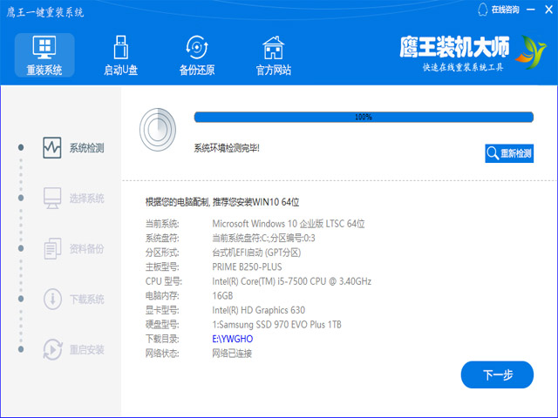The height and width of the screenshot is (418, 558).
Task: Click the 资料备份 step label
Action: 86,249
